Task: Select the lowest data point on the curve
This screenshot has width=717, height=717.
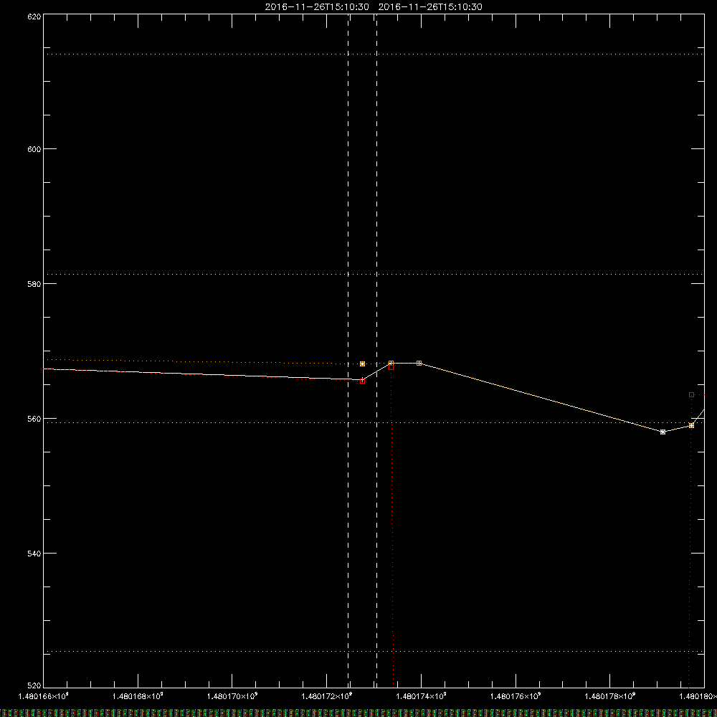Action: pos(663,432)
